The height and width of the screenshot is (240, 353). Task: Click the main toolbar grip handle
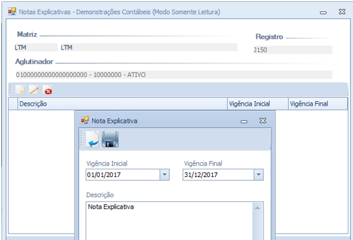click(x=10, y=89)
